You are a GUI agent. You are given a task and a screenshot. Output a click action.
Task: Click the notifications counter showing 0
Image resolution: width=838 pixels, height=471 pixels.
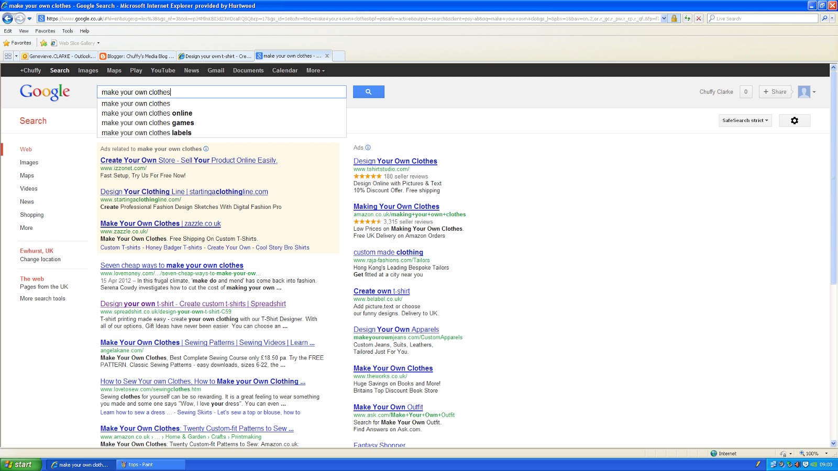(746, 92)
